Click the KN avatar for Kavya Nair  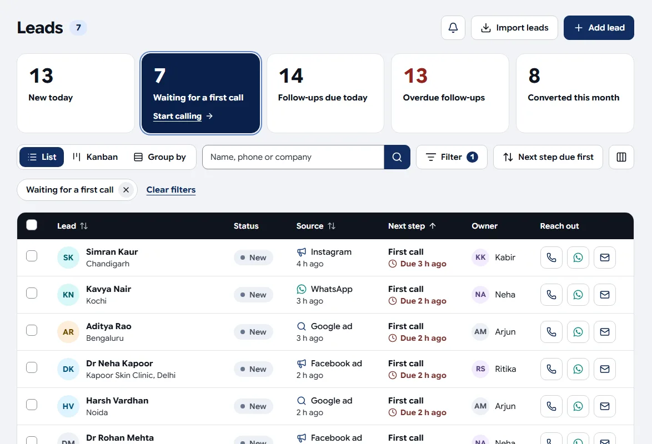click(68, 295)
